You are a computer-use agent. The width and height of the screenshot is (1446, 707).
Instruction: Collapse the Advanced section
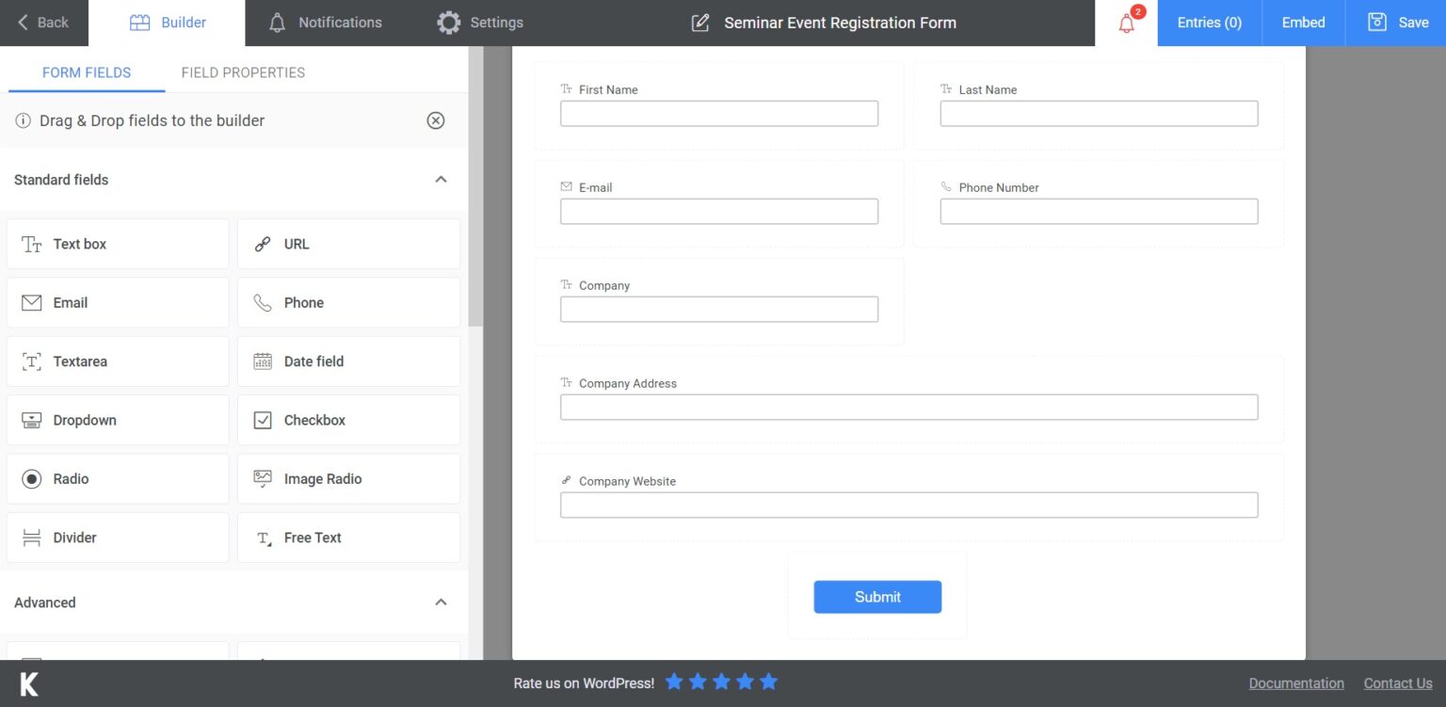441,603
